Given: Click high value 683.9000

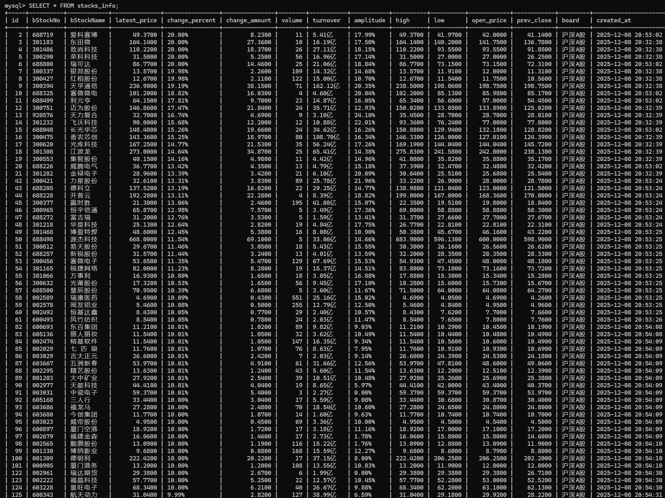Looking at the screenshot, I should tap(410, 239).
